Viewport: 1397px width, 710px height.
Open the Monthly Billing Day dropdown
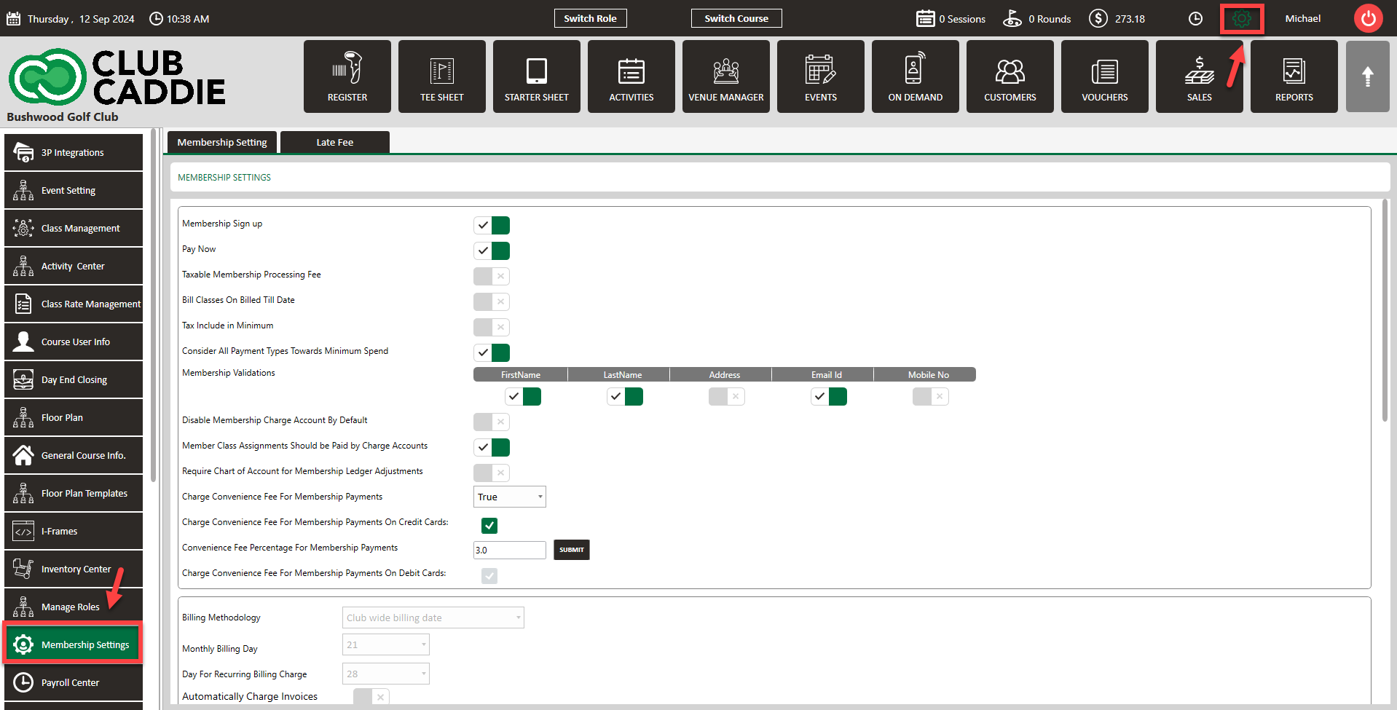(x=386, y=644)
